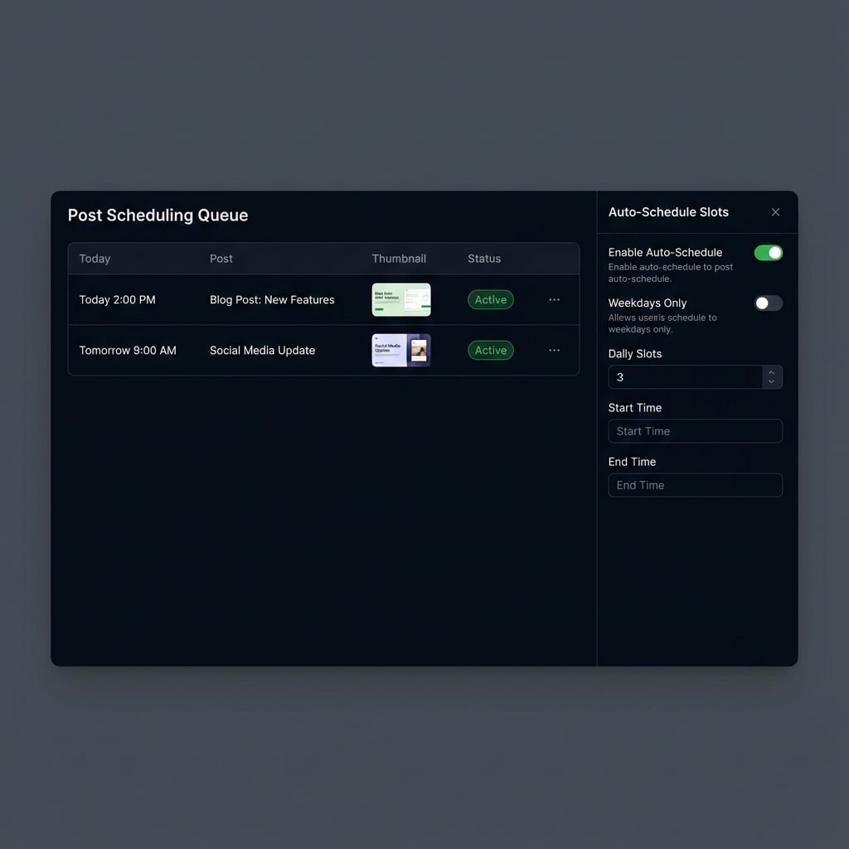Click the Post Scheduling Queue heading
849x849 pixels.
pyautogui.click(x=158, y=215)
